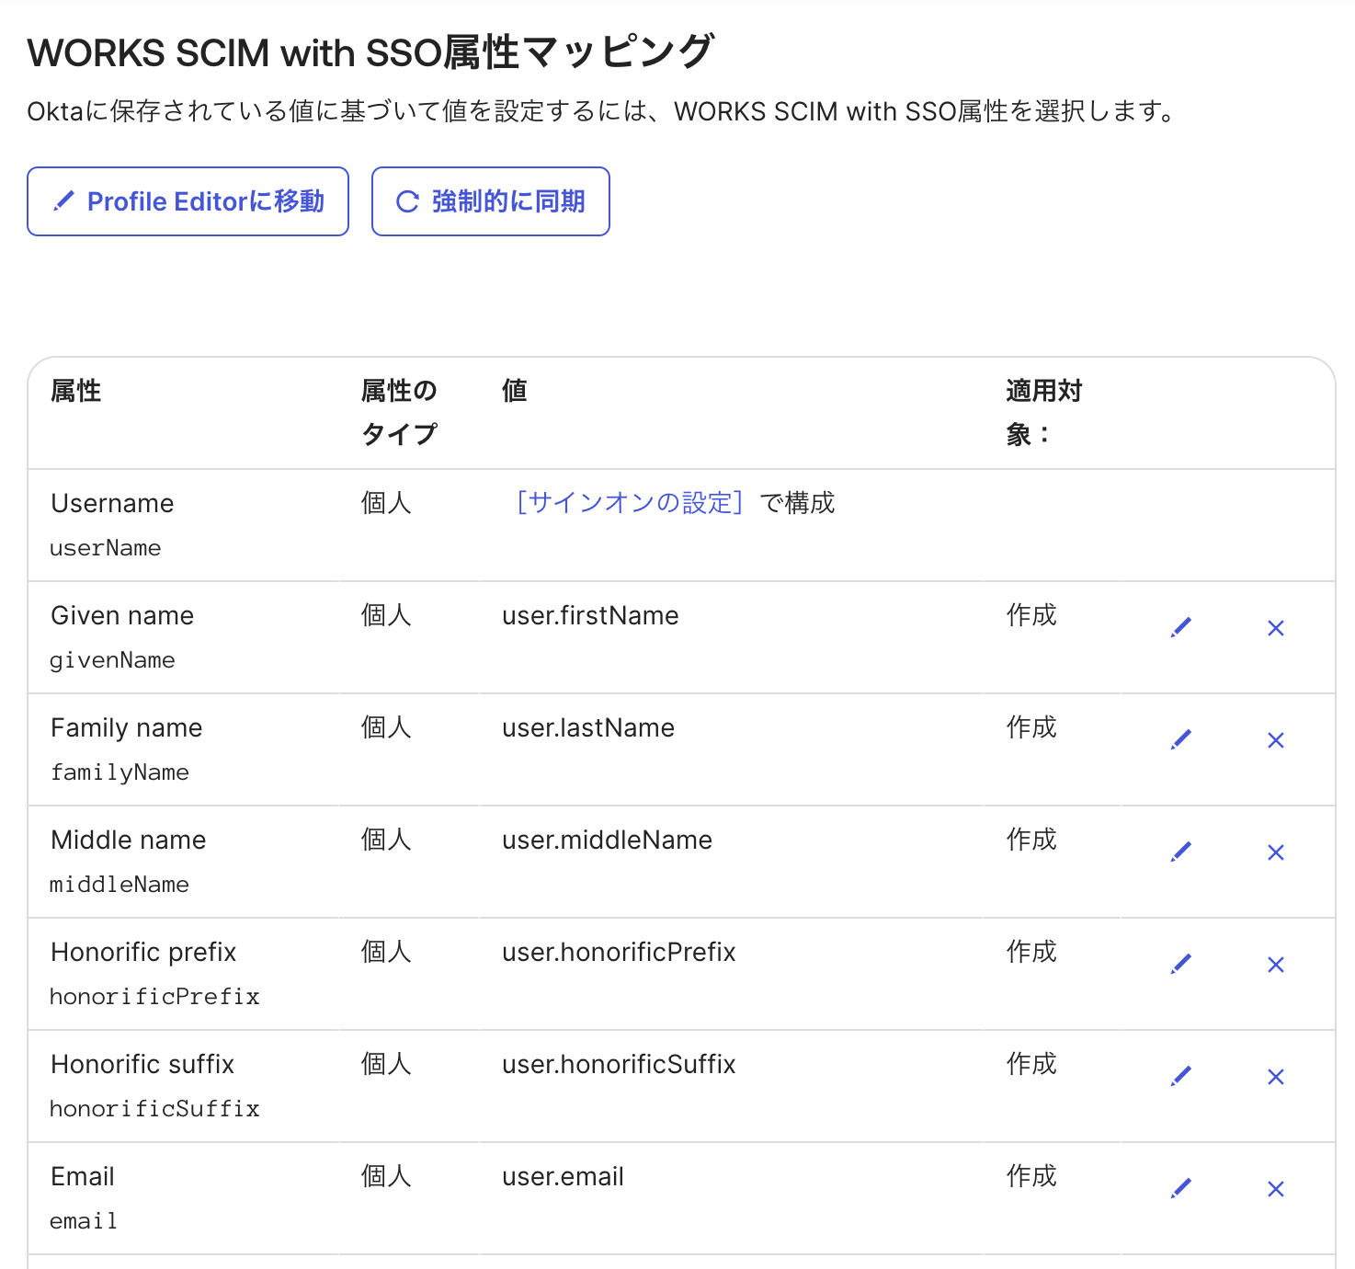Click the WORKS SCIM with SSO属性マッピング heading

coord(370,52)
